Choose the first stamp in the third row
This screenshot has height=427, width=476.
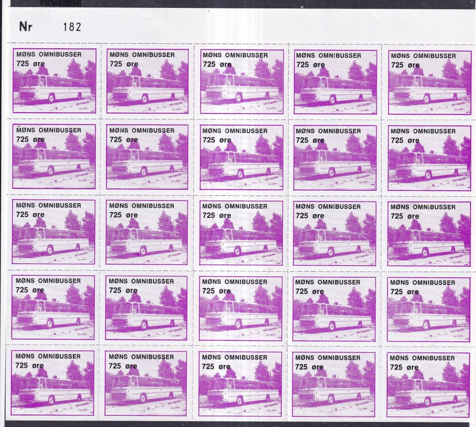pos(54,232)
